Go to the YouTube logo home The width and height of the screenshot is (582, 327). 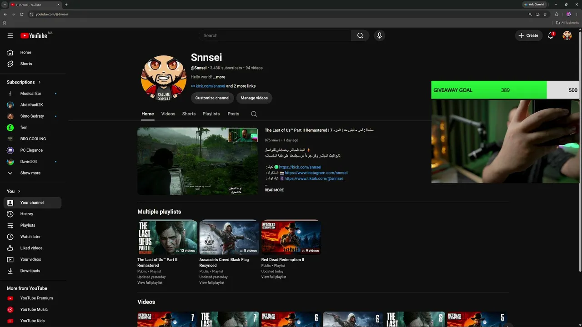(x=34, y=35)
